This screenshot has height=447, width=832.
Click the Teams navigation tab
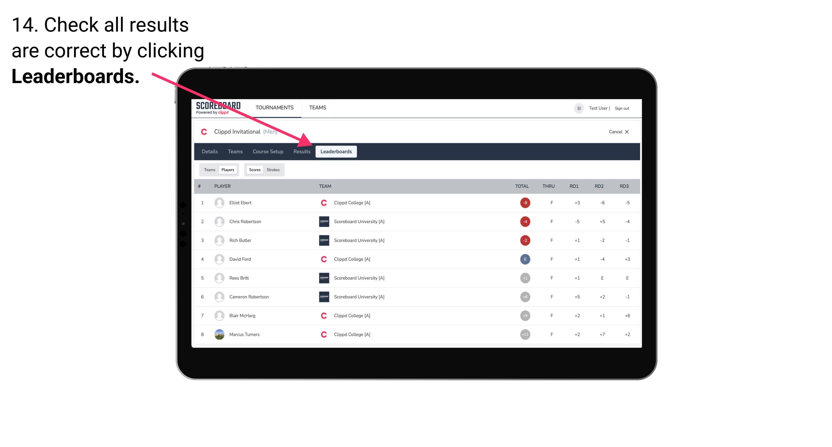click(234, 151)
